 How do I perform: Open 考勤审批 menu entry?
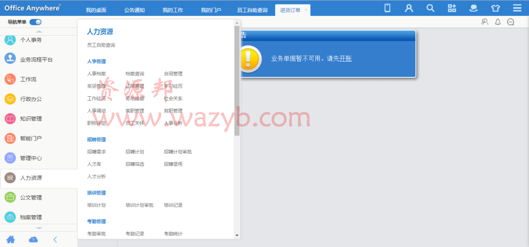click(96, 234)
